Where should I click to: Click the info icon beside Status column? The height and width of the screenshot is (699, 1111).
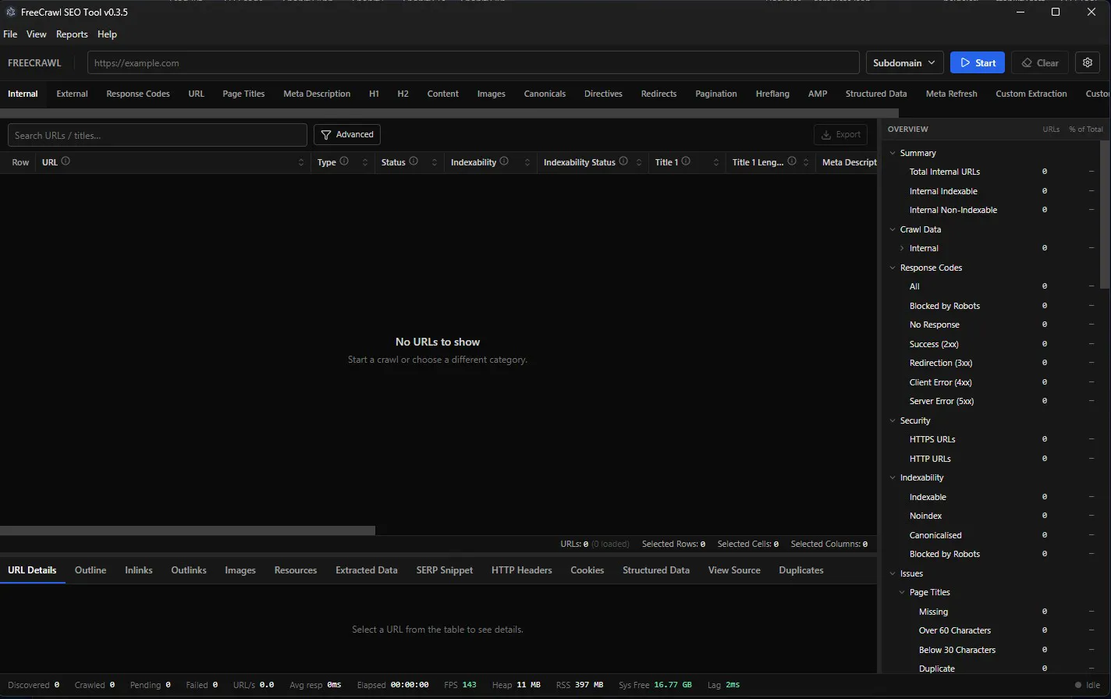(x=414, y=161)
